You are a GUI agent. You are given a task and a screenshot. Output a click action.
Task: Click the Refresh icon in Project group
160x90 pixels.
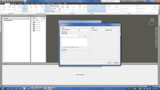click(9, 8)
